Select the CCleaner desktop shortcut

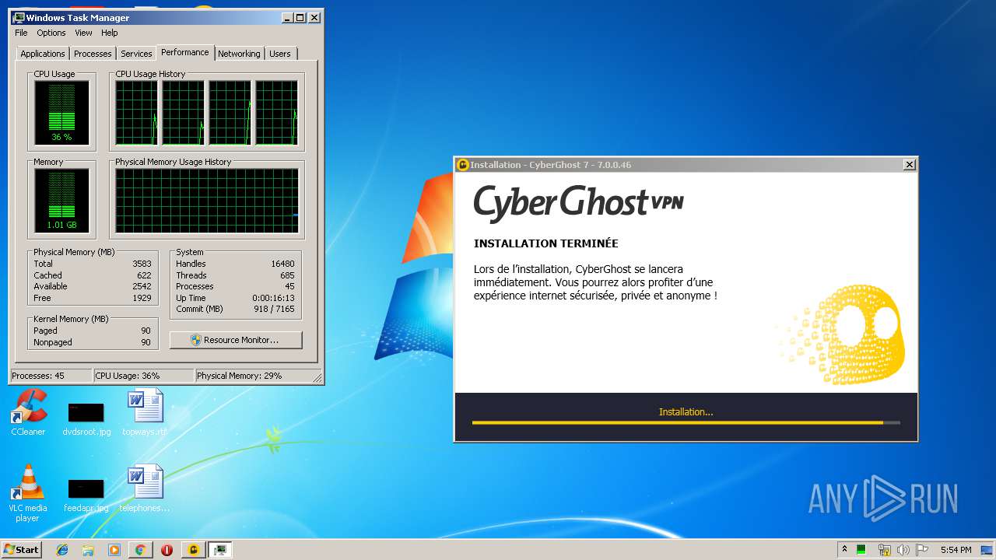28,412
